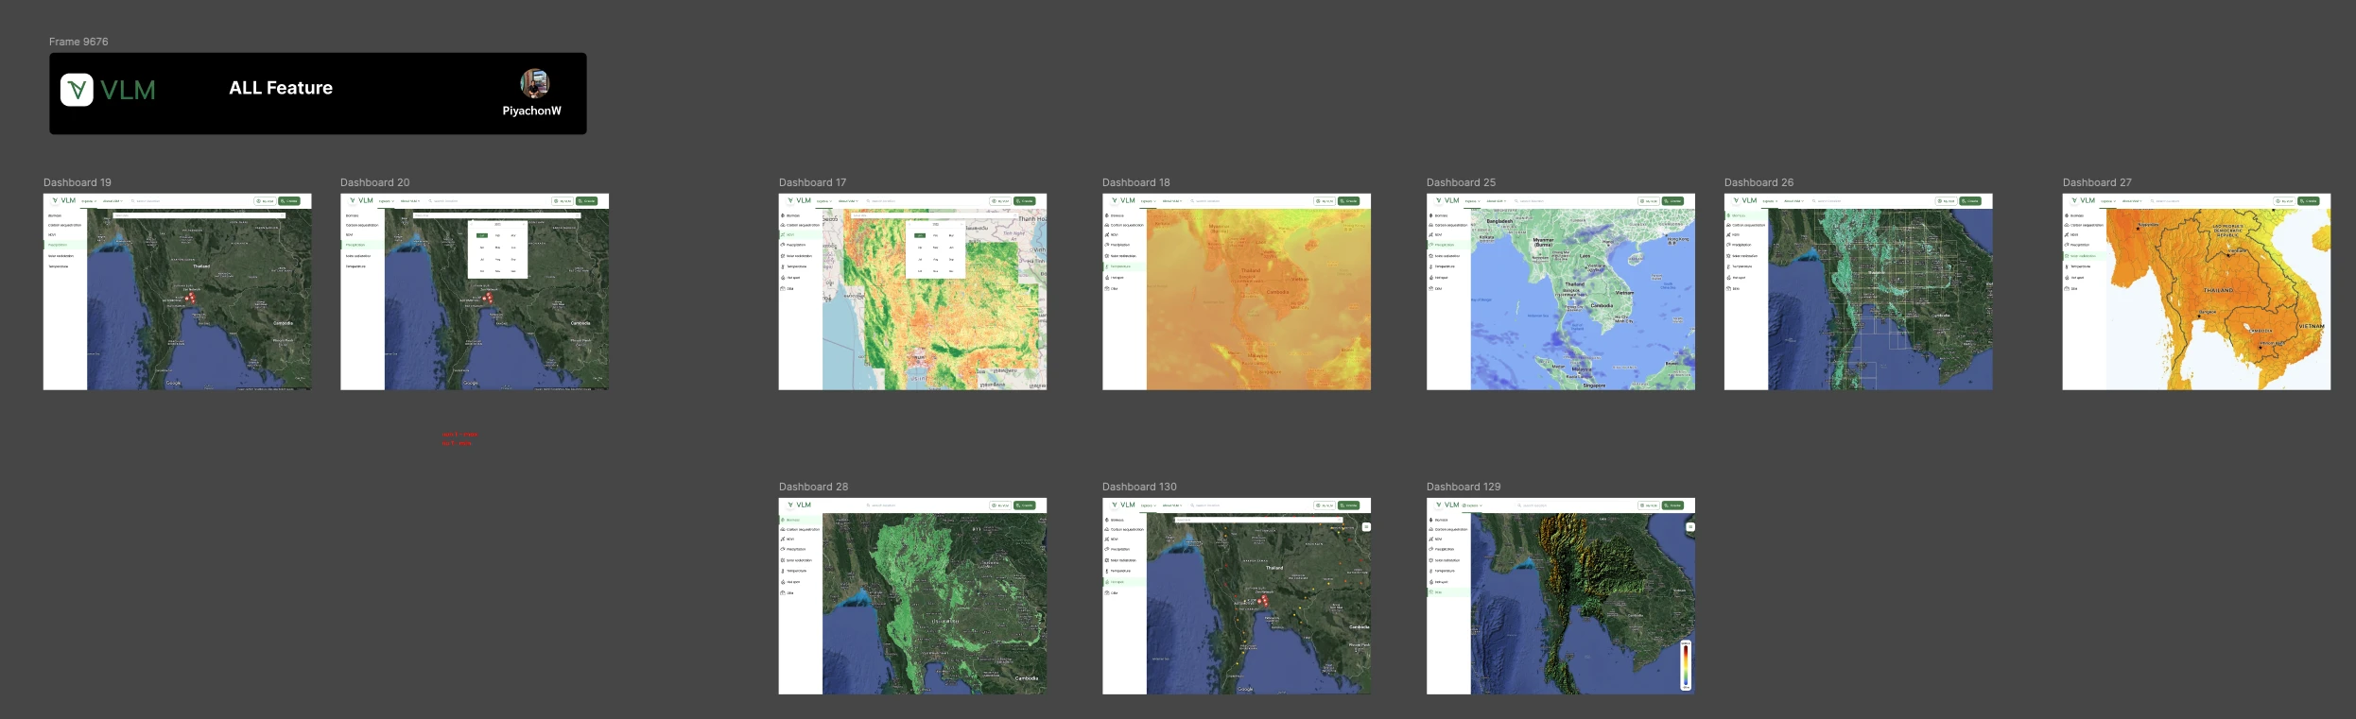Click the "ALL Feature" banner title text

pyautogui.click(x=281, y=88)
